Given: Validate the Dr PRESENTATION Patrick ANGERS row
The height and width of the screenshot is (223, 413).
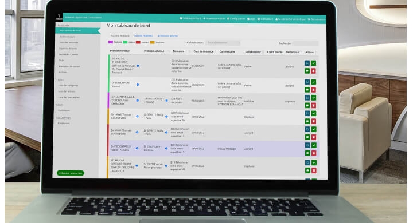Looking at the screenshot, I should coord(314,145).
